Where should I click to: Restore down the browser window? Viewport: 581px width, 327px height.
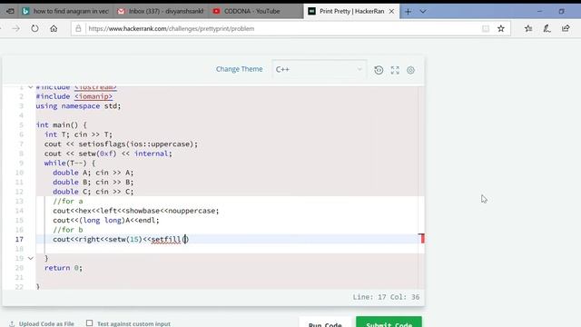tap(561, 12)
